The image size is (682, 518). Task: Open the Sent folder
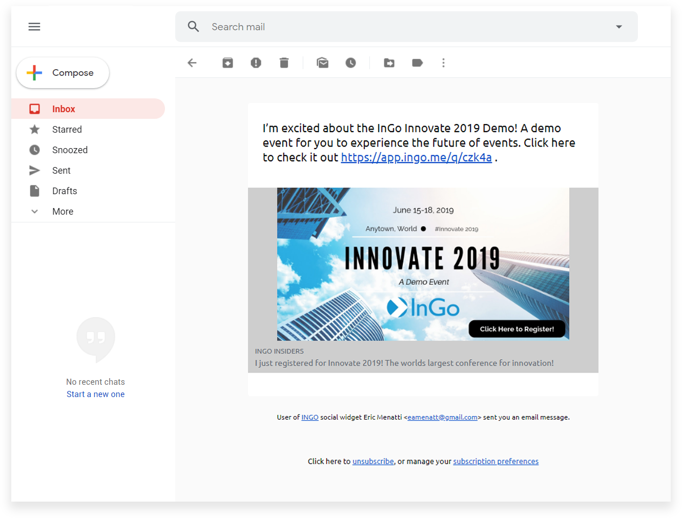[88, 170]
